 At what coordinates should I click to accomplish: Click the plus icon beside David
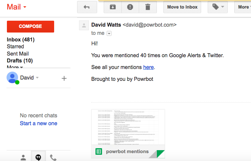pyautogui.click(x=64, y=78)
